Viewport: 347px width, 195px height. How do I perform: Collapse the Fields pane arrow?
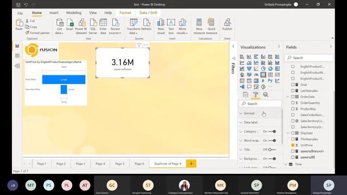(x=331, y=47)
